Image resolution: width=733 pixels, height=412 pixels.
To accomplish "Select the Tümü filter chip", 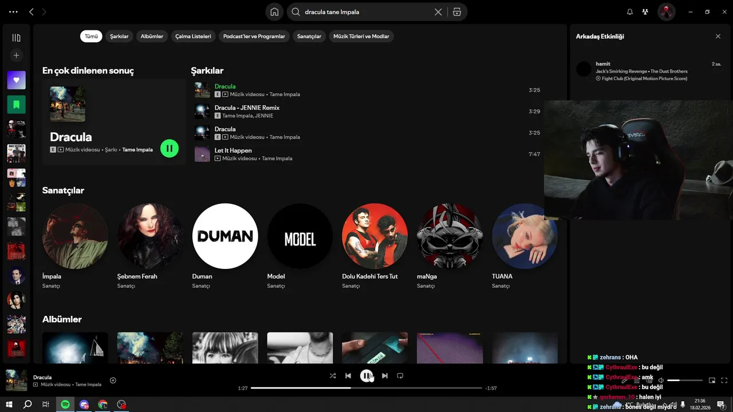I will click(91, 36).
